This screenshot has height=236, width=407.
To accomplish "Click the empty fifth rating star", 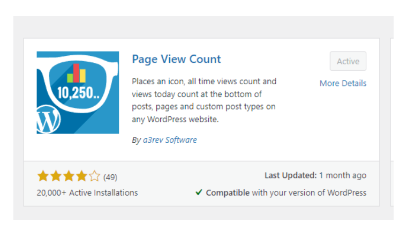I will click(94, 176).
